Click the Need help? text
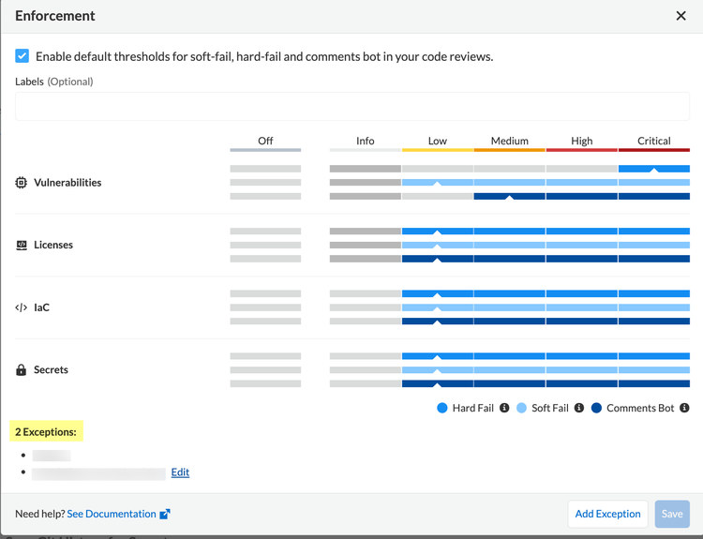 click(40, 514)
